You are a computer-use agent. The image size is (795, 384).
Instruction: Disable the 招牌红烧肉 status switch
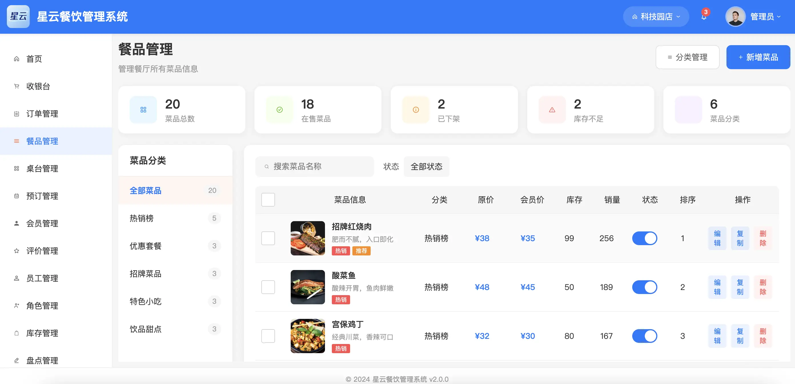tap(645, 238)
